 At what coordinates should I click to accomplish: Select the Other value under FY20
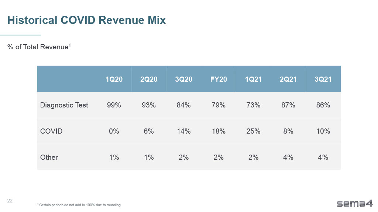(219, 157)
